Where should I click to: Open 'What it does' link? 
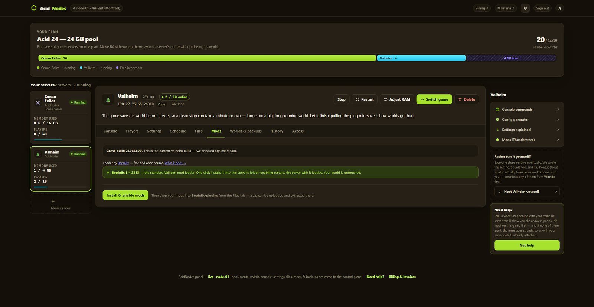click(175, 163)
